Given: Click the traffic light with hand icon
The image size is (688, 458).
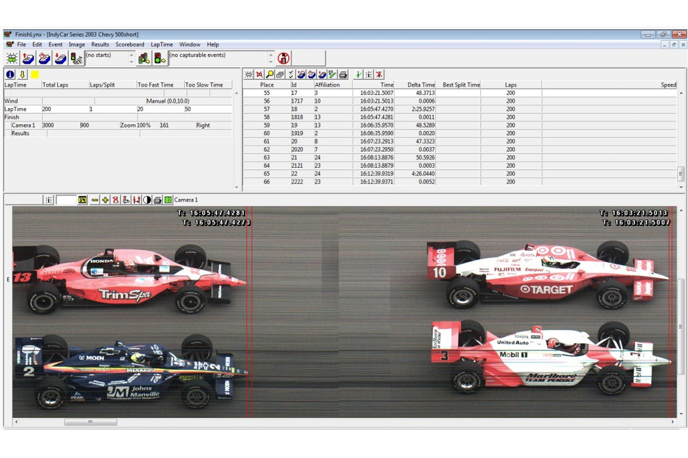Looking at the screenshot, I should tap(76, 58).
